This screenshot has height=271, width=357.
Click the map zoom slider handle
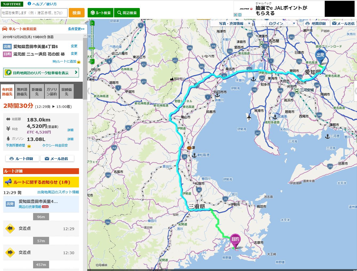click(92, 48)
